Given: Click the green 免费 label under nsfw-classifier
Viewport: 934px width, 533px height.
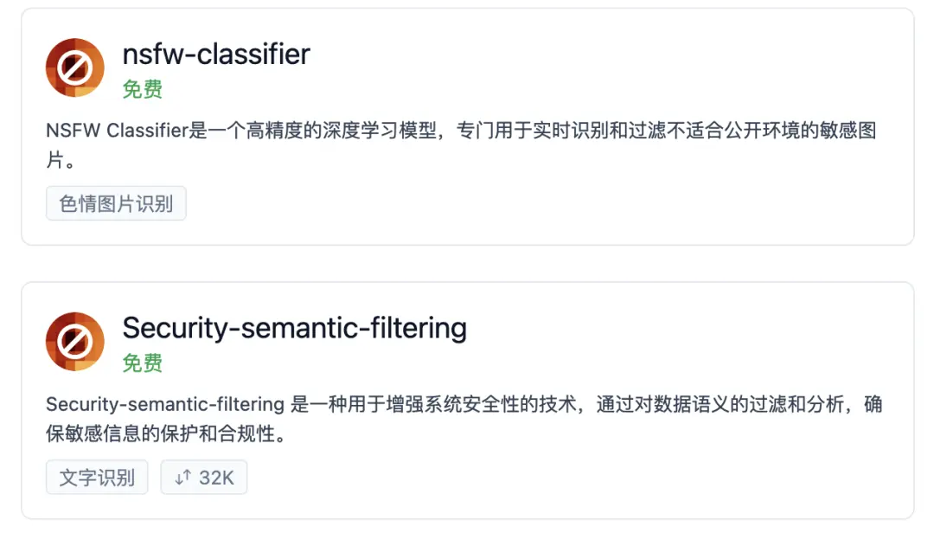Looking at the screenshot, I should click(x=143, y=89).
